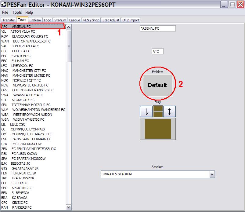
Task: Click the Default emblem button
Action: [x=157, y=85]
